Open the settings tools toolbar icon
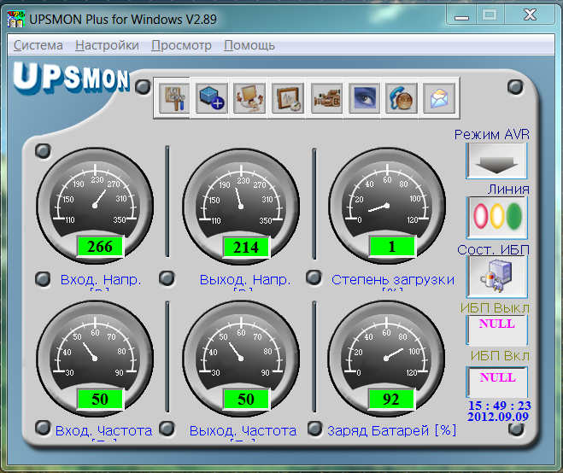Screen dimensions: 563x473 (x=174, y=98)
